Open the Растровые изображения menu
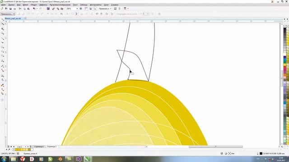 point(60,5)
